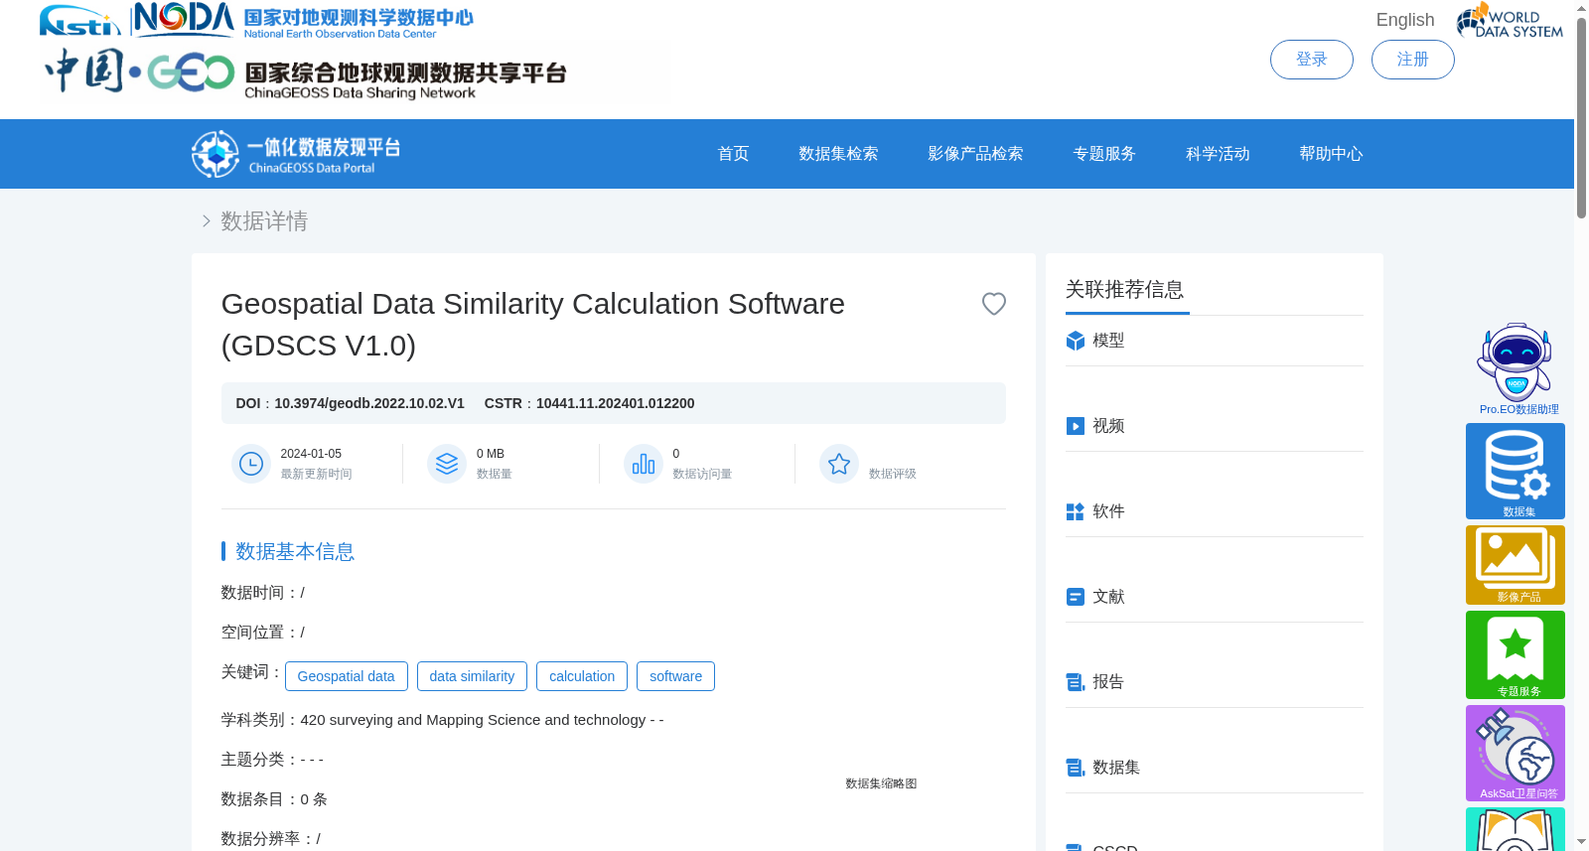Viewport: 1589px width, 851px height.
Task: Click the 数据详情 breadcrumb text
Action: click(264, 221)
